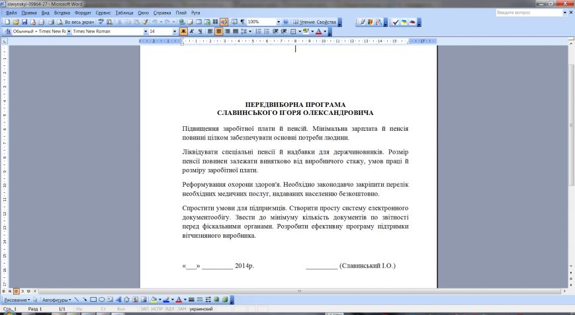
Task: Open the Правка menu
Action: (29, 13)
